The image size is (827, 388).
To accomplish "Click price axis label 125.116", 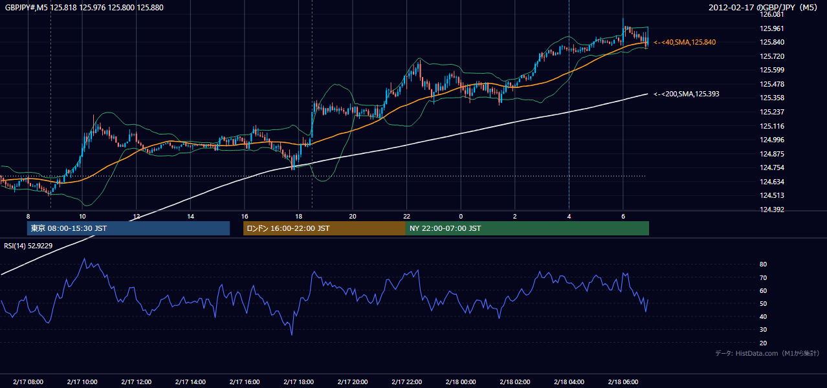I will click(x=773, y=126).
